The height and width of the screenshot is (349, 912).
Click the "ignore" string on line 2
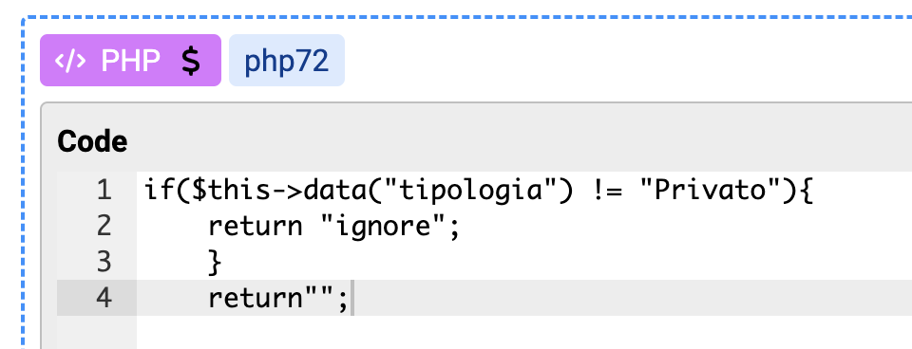[x=383, y=226]
